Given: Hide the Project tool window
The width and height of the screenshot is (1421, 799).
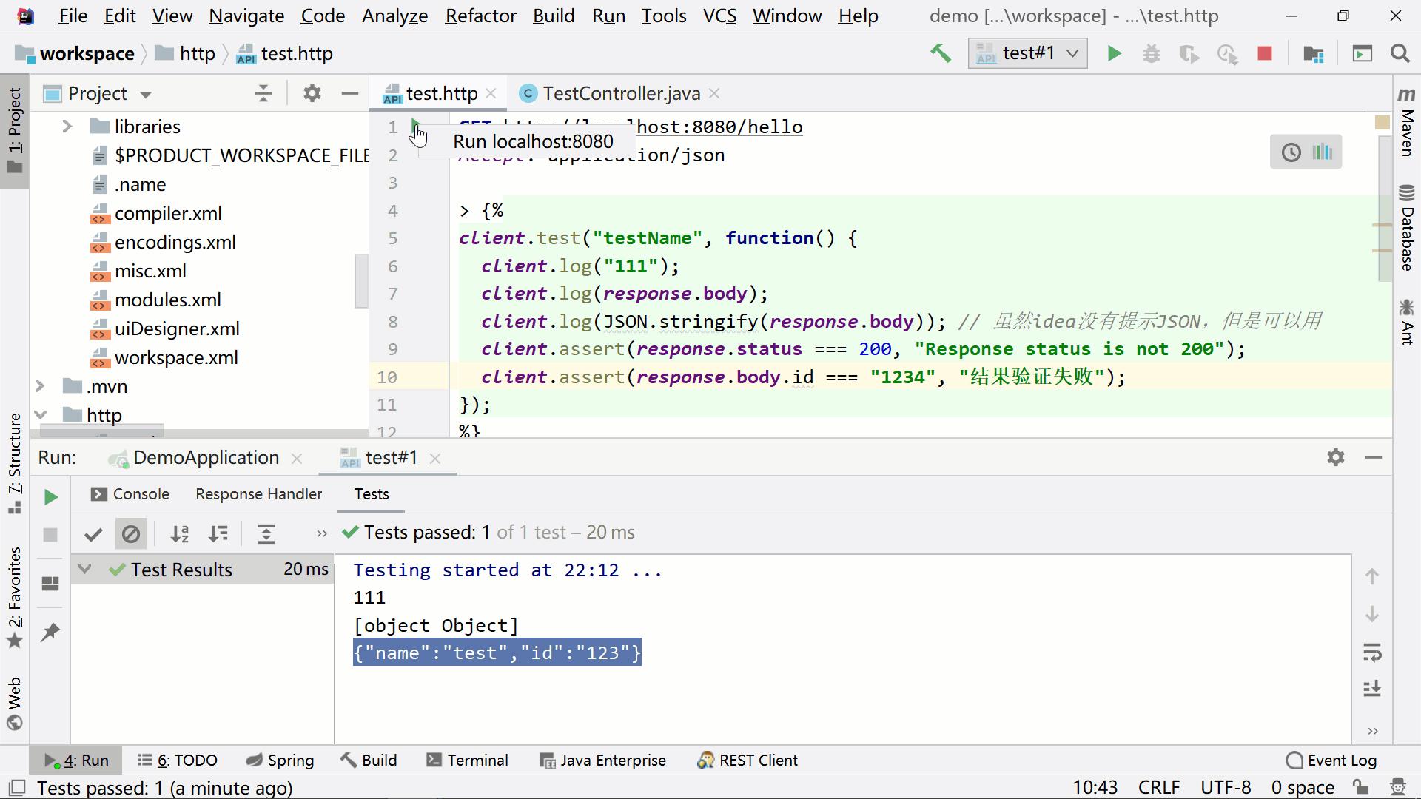Looking at the screenshot, I should point(350,93).
